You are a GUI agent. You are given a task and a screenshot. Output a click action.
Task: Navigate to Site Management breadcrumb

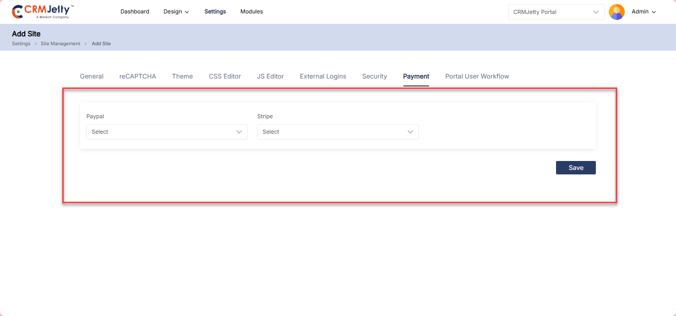pyautogui.click(x=60, y=44)
